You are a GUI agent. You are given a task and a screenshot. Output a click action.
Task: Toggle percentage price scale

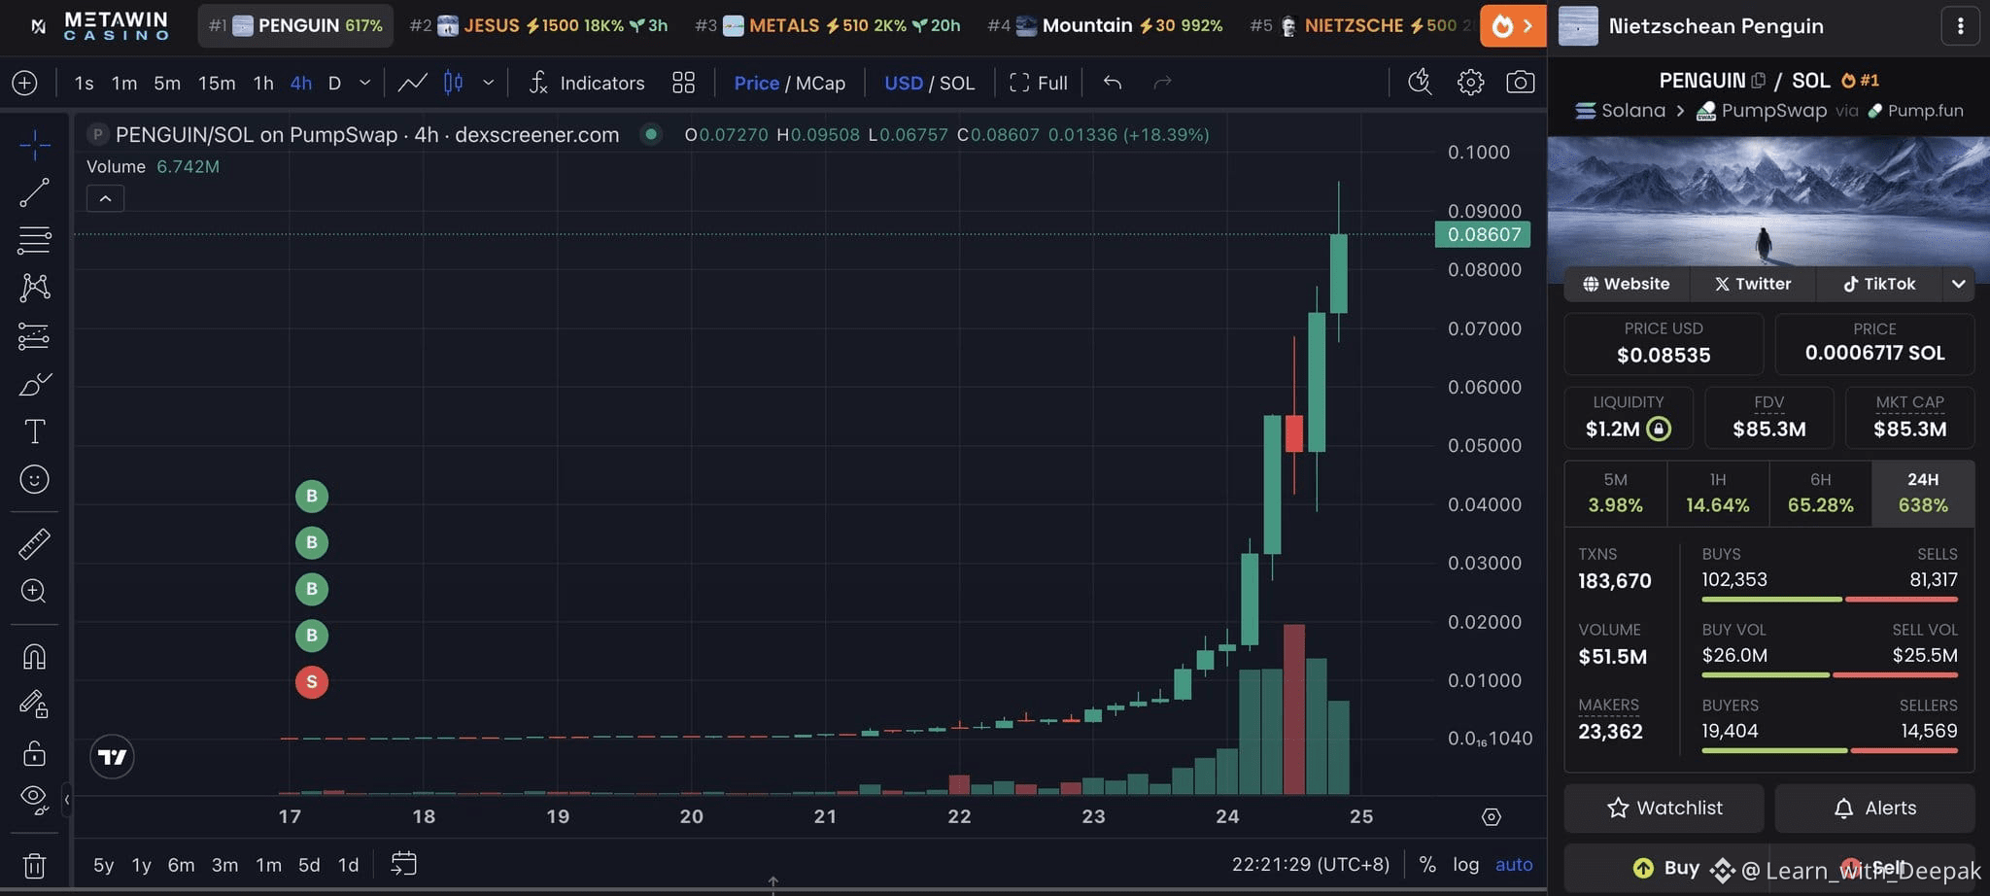click(1427, 864)
